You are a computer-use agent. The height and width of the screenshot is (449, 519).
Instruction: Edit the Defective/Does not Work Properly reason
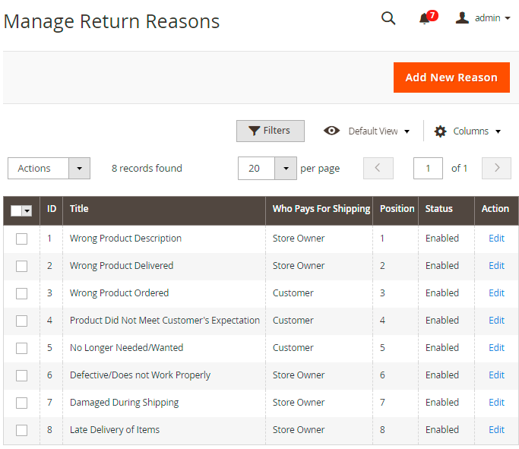(496, 375)
